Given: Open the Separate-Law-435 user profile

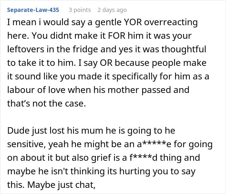Looking at the screenshot, I should point(33,10).
